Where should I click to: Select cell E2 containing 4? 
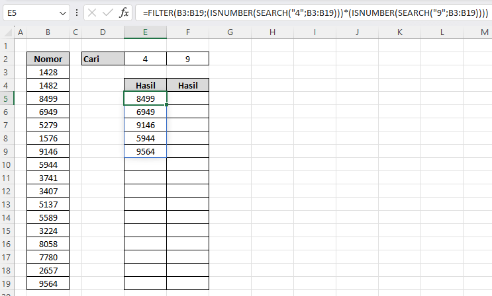click(145, 59)
